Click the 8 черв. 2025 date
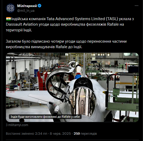The height and width of the screenshot is (141, 143). click(x=60, y=134)
